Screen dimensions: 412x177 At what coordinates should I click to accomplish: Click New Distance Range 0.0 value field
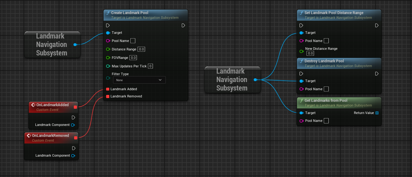[x=310, y=53]
